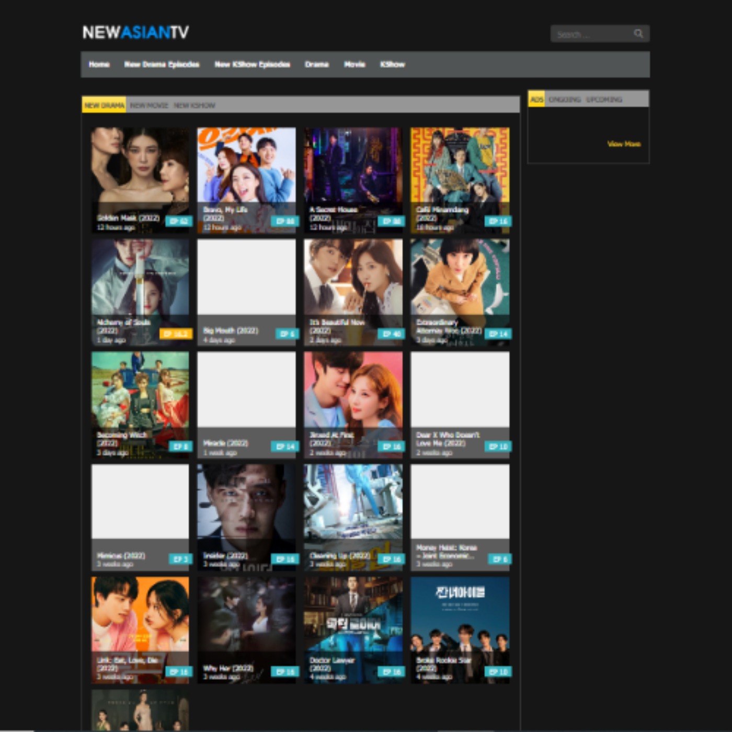Click the EP 16 badge on Café Minamdang
This screenshot has height=732, width=732.
[499, 221]
